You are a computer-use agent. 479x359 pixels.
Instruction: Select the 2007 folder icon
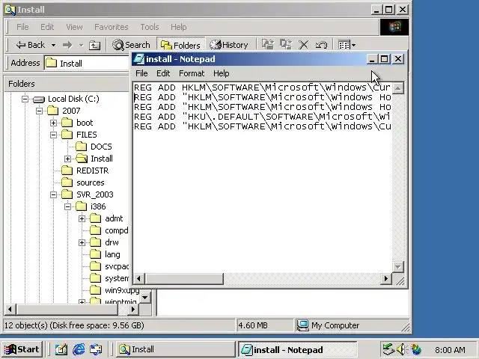pos(52,111)
